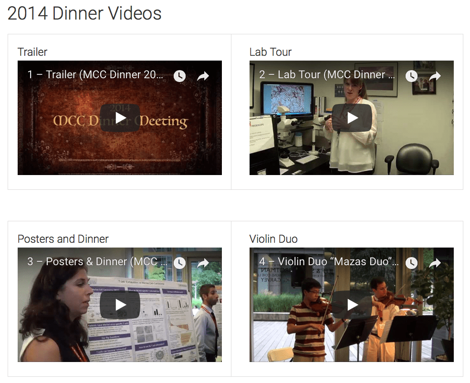Open '4 – Violin Duo "Mazas Duo"...' title link
This screenshot has height=383, width=470.
(x=329, y=262)
